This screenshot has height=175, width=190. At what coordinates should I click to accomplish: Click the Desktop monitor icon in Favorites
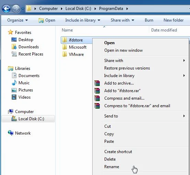(x=14, y=40)
